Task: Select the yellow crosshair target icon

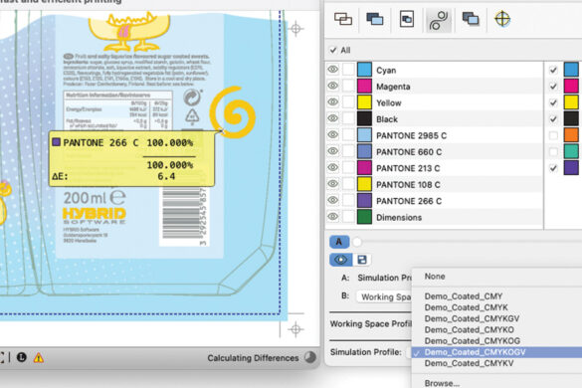Action: pyautogui.click(x=502, y=19)
